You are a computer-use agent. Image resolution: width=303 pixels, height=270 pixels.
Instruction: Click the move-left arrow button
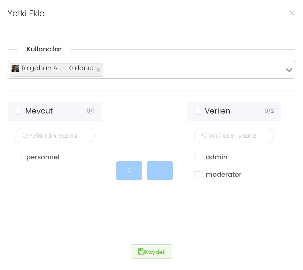(129, 171)
